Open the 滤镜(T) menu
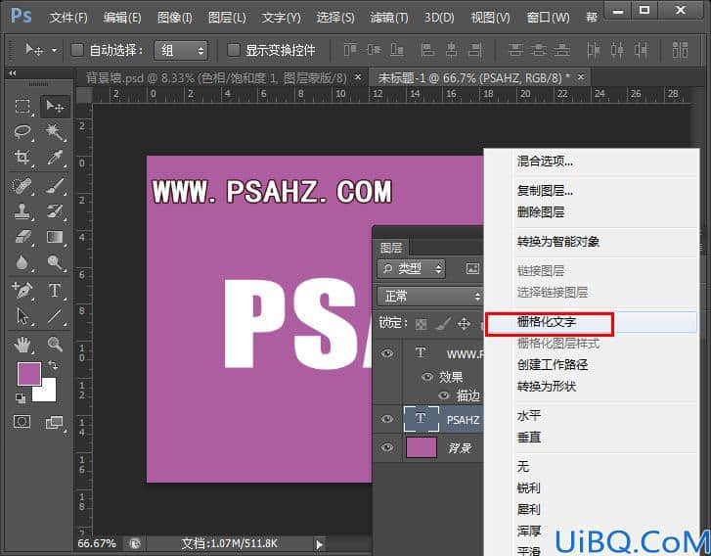The width and height of the screenshot is (711, 556). tap(388, 18)
